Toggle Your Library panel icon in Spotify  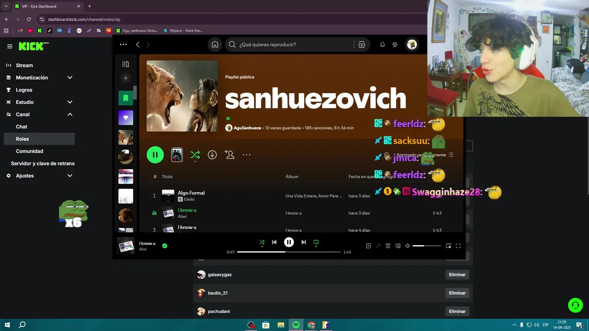(x=126, y=64)
